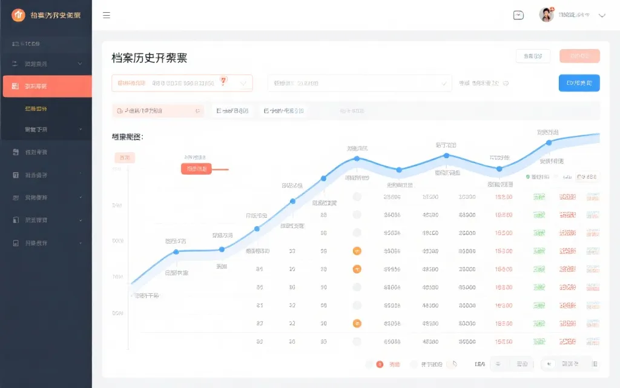620x388 pixels.
Task: Click the first green text link in the table
Action: pos(538,196)
